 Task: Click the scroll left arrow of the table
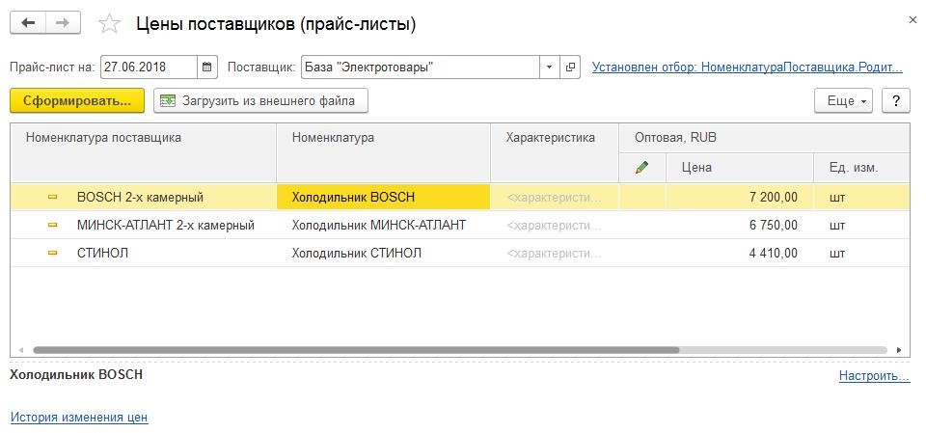click(x=20, y=350)
